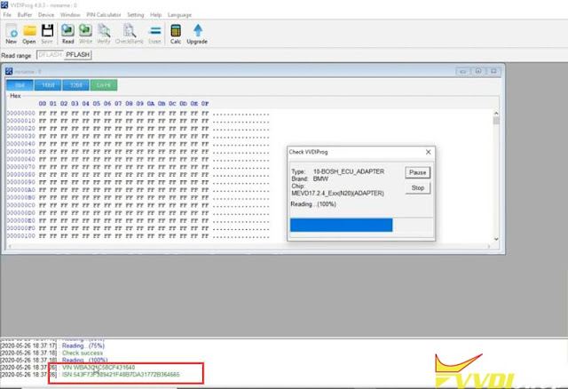Screen dimensions: 568x389
Task: Open a file with the Open icon
Action: click(29, 34)
